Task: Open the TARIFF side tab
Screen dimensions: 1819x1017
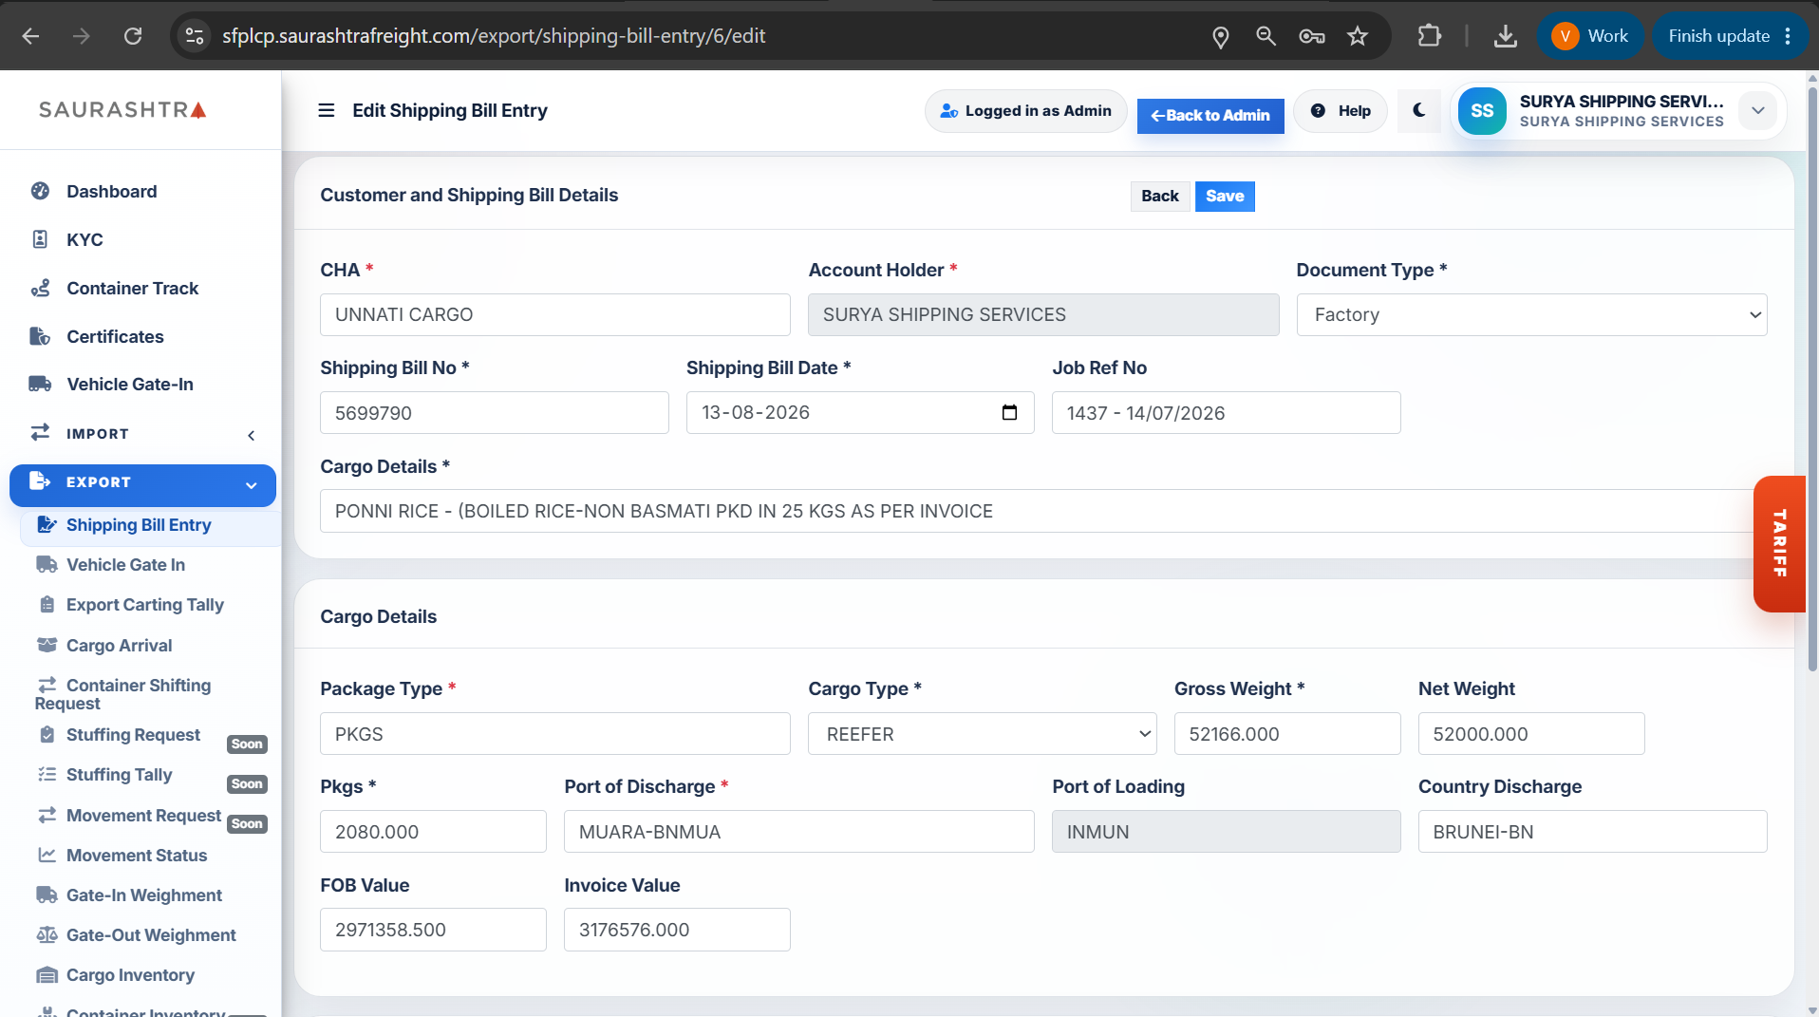Action: click(x=1779, y=543)
